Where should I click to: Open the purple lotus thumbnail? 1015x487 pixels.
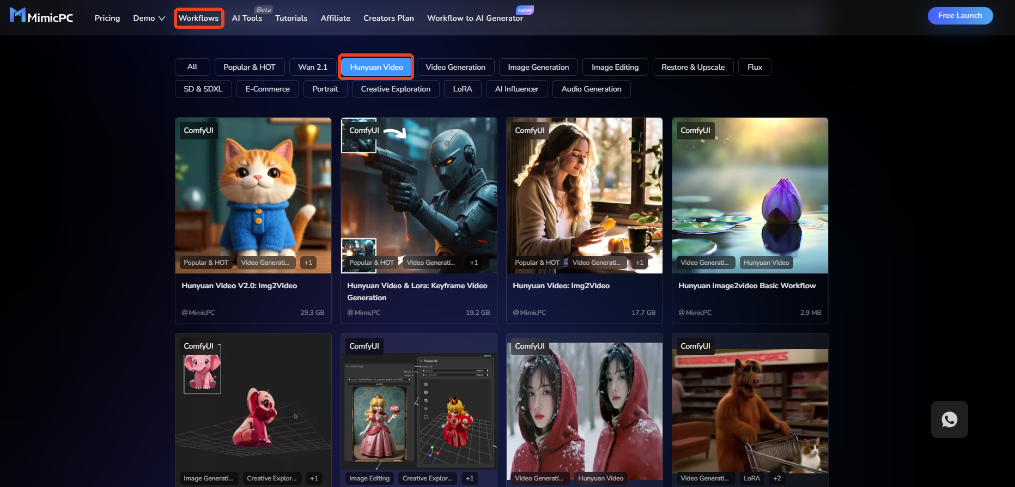(750, 196)
